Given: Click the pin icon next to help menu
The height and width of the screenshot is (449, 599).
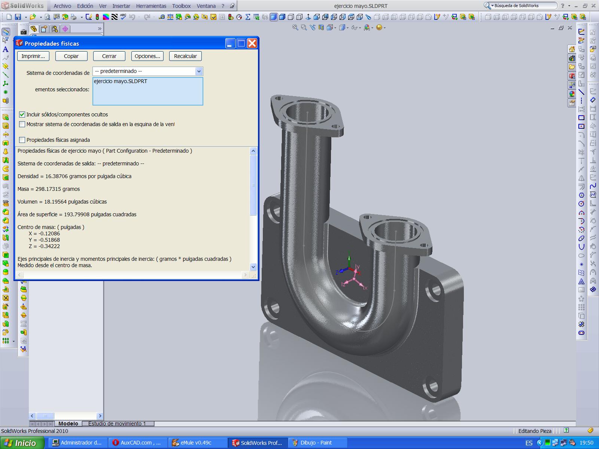Looking at the screenshot, I should pos(232,6).
